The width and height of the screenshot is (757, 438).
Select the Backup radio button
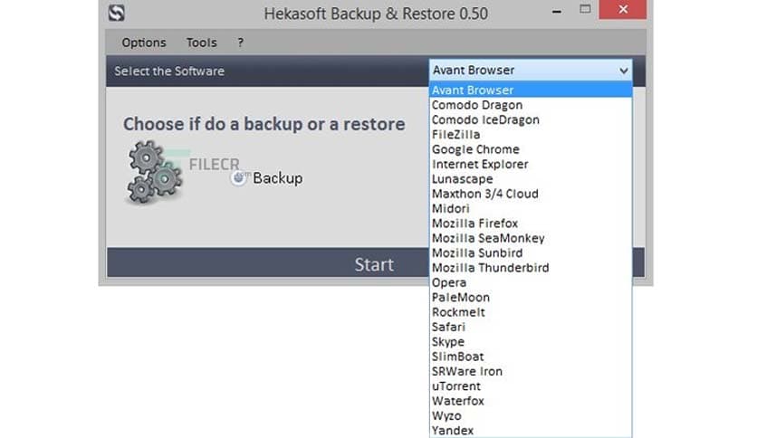tap(238, 178)
